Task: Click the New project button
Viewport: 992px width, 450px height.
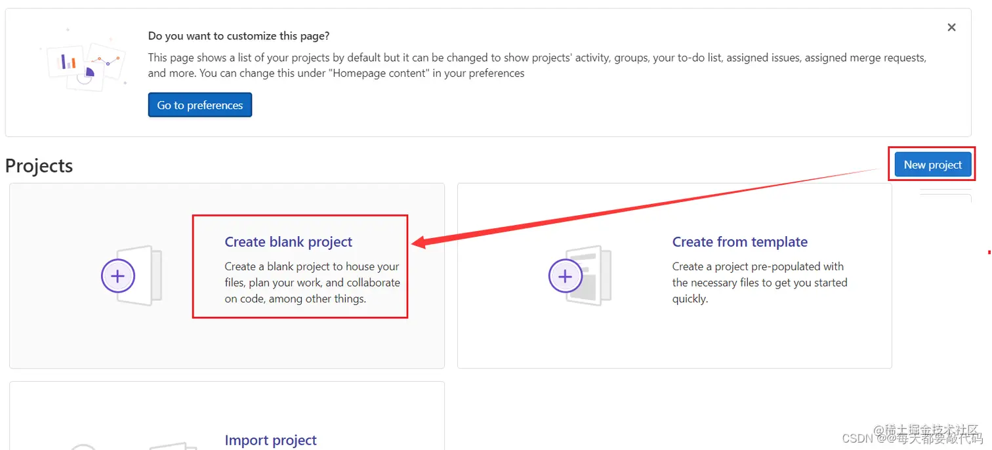Action: [x=932, y=165]
